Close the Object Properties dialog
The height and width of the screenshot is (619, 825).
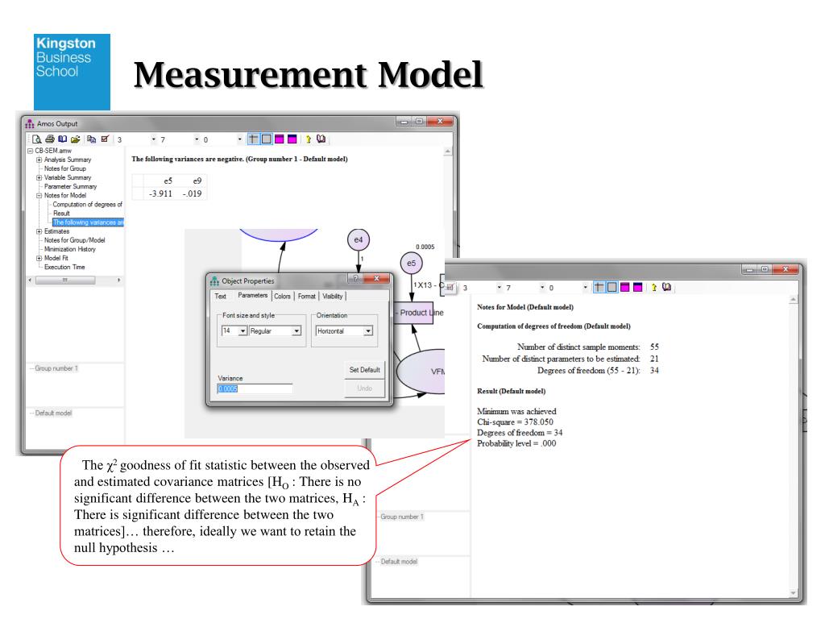[377, 278]
